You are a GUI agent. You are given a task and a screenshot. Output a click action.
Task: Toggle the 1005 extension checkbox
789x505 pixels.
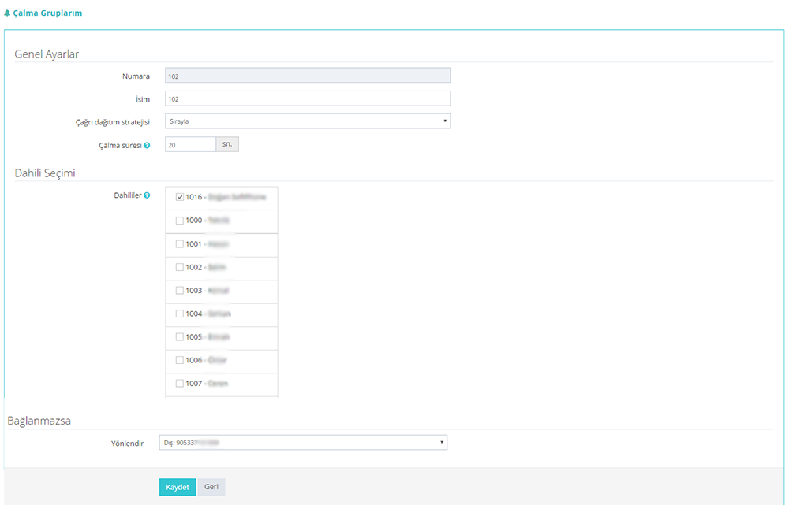point(180,337)
